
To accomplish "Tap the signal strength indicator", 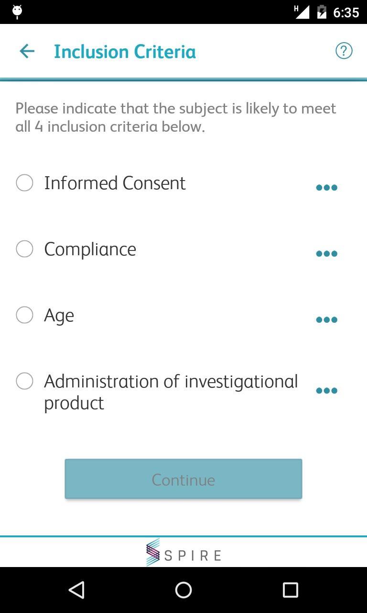I will tap(302, 11).
